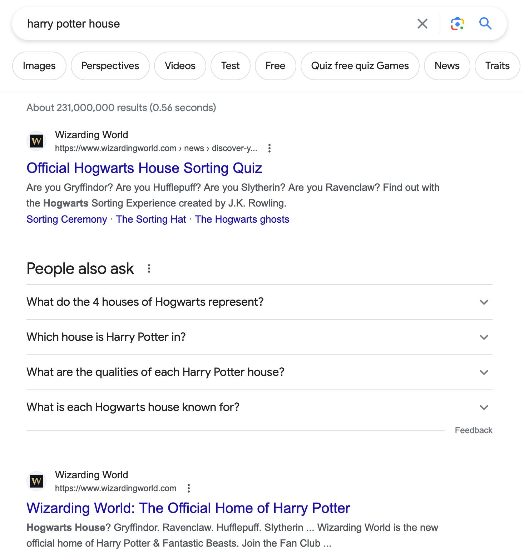Open 'Official Hogwarts House Sorting Quiz' result

click(x=144, y=168)
